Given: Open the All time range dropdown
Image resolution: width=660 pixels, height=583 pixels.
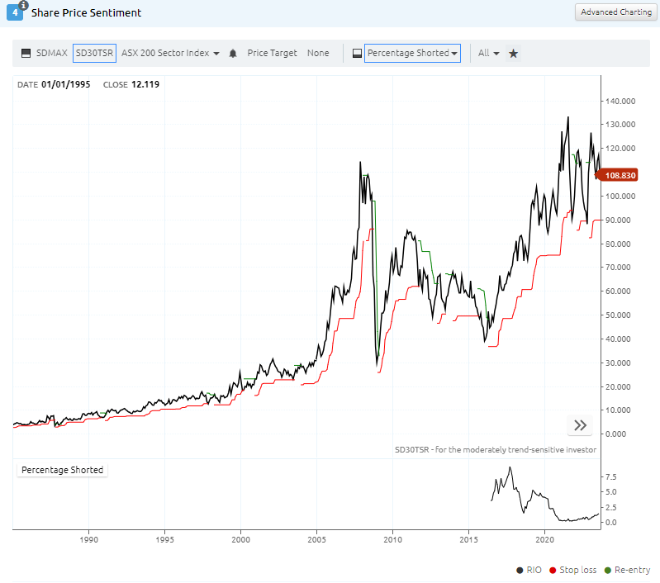Looking at the screenshot, I should pos(489,53).
